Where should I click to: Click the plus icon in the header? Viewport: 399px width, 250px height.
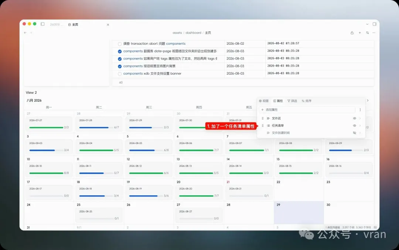(359, 32)
